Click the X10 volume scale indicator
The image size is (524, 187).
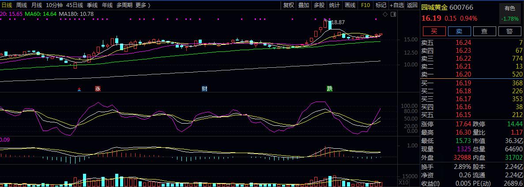point(403,182)
